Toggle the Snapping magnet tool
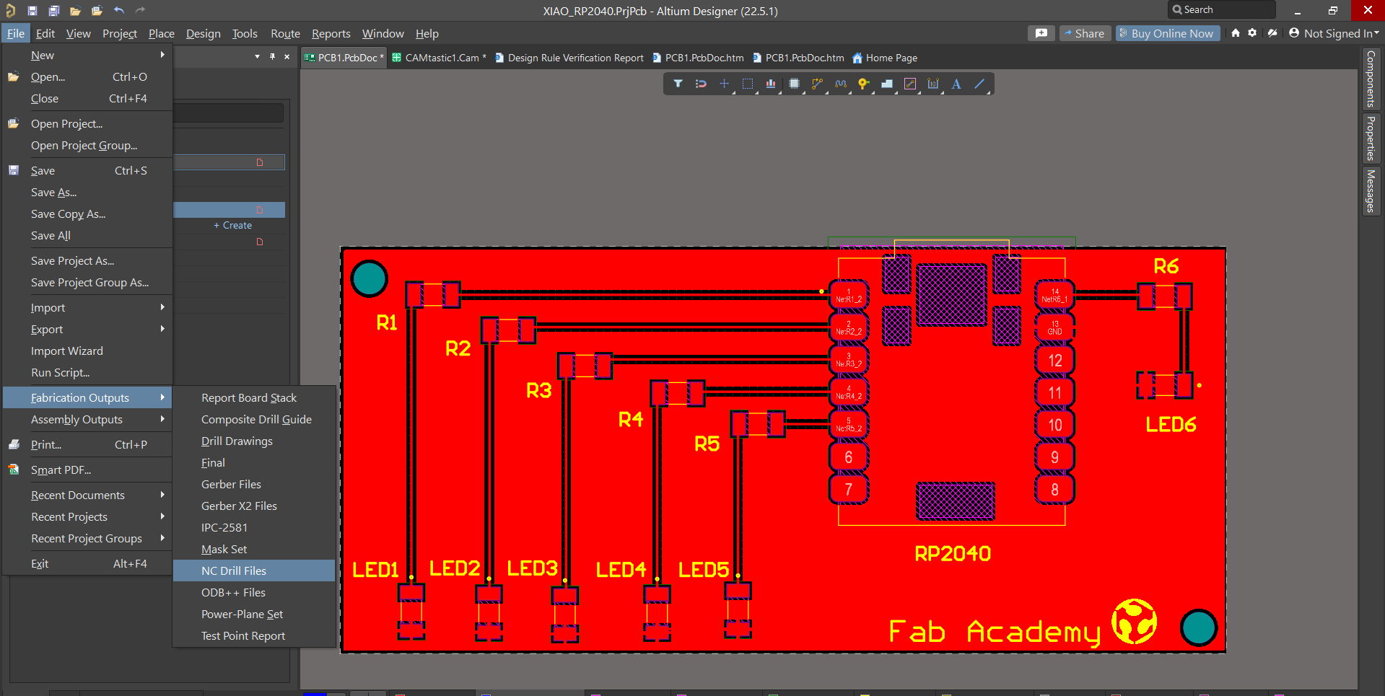 (701, 84)
